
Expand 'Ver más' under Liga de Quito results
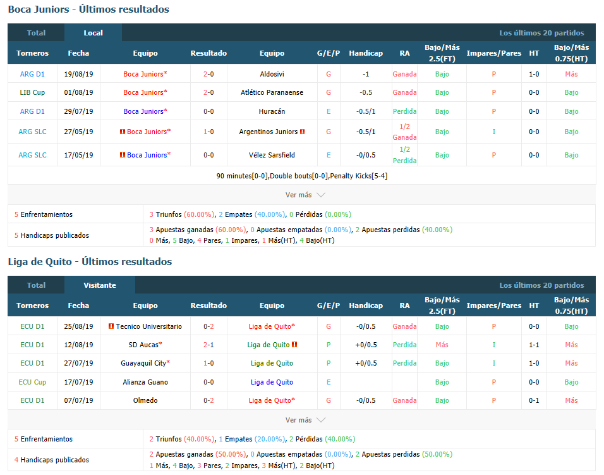[x=305, y=420]
